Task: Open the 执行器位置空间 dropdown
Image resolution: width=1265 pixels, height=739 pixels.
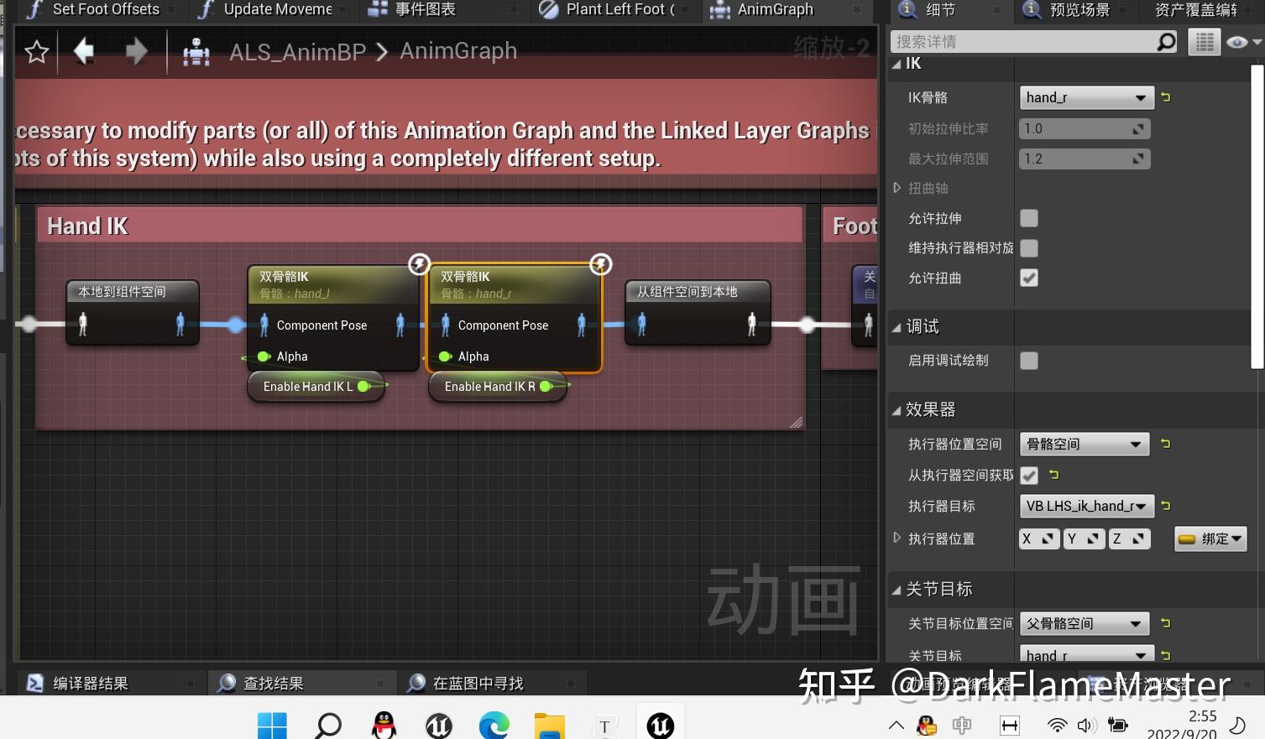Action: click(x=1084, y=444)
